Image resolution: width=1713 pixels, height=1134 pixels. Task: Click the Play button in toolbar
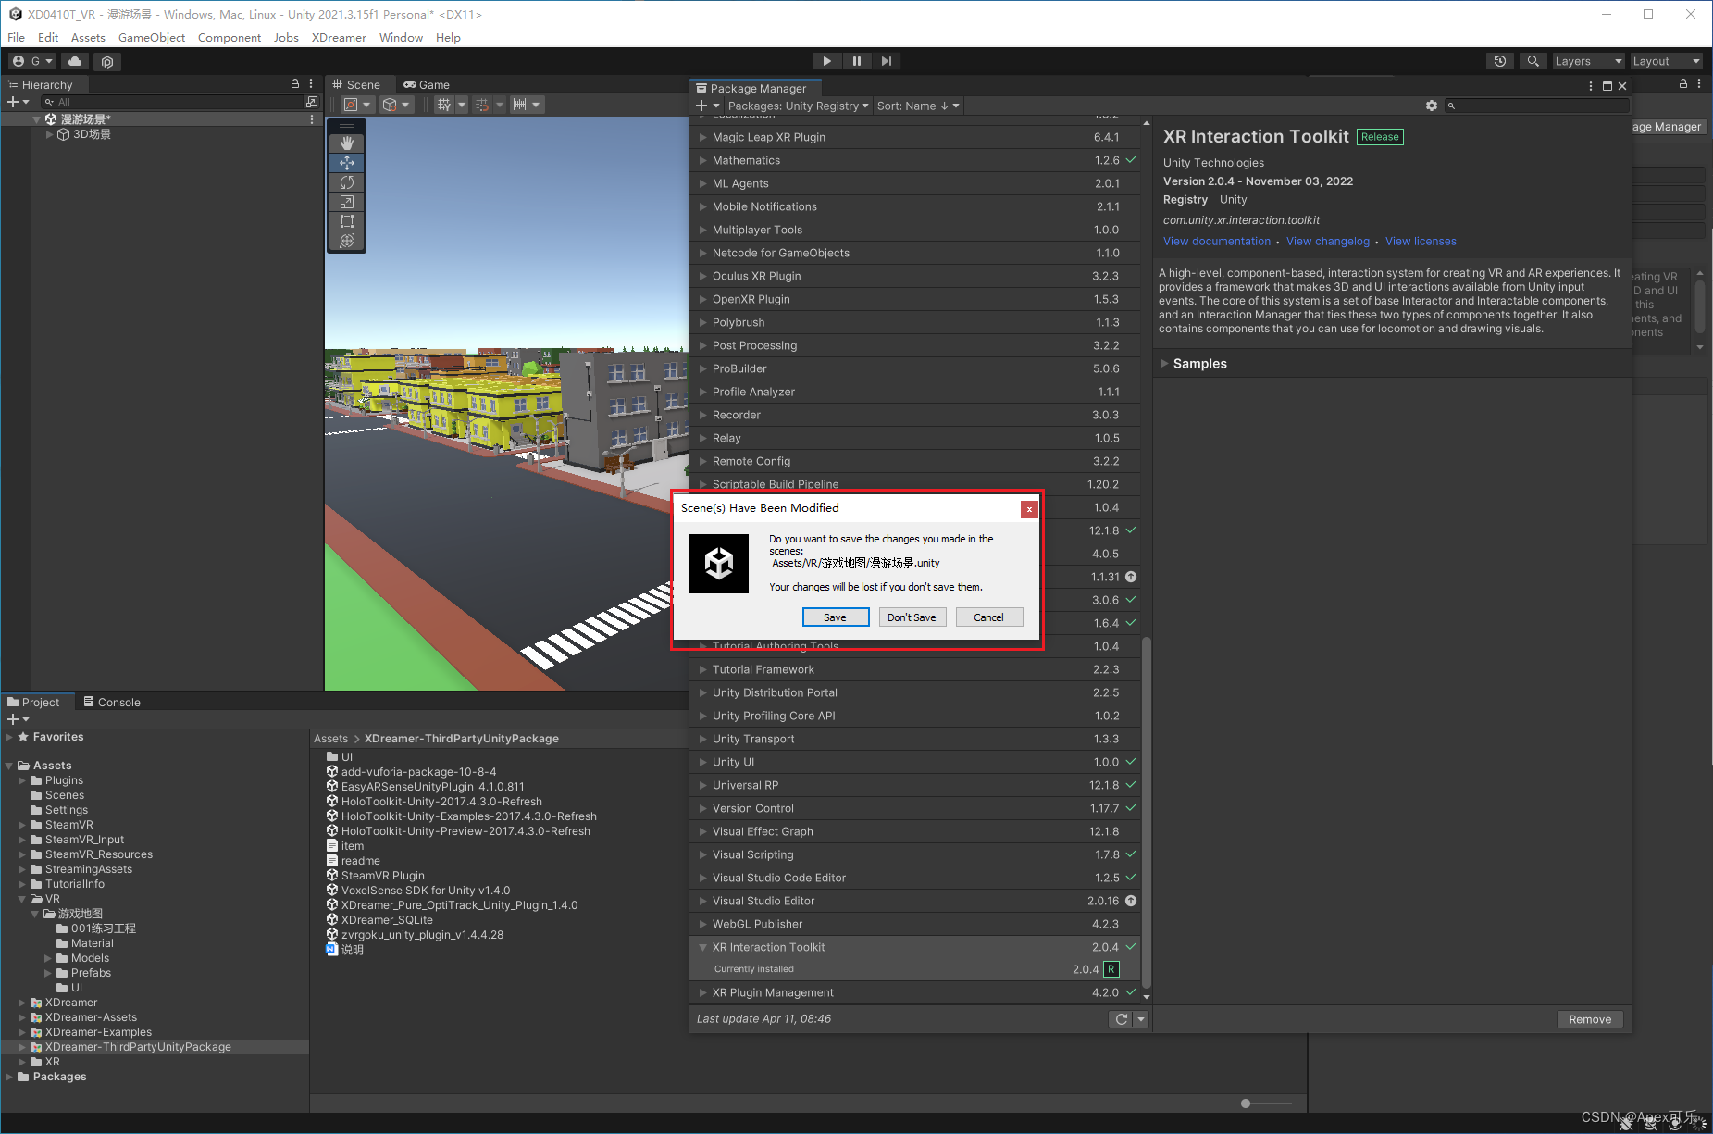(x=827, y=61)
